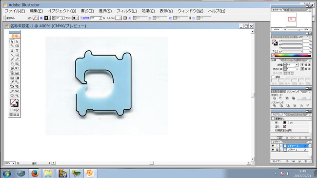This screenshot has width=317, height=178.
Task: Select the Scissors tool
Action: pyautogui.click(x=17, y=91)
